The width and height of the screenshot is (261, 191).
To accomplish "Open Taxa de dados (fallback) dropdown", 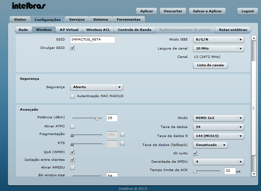I will (210, 145).
